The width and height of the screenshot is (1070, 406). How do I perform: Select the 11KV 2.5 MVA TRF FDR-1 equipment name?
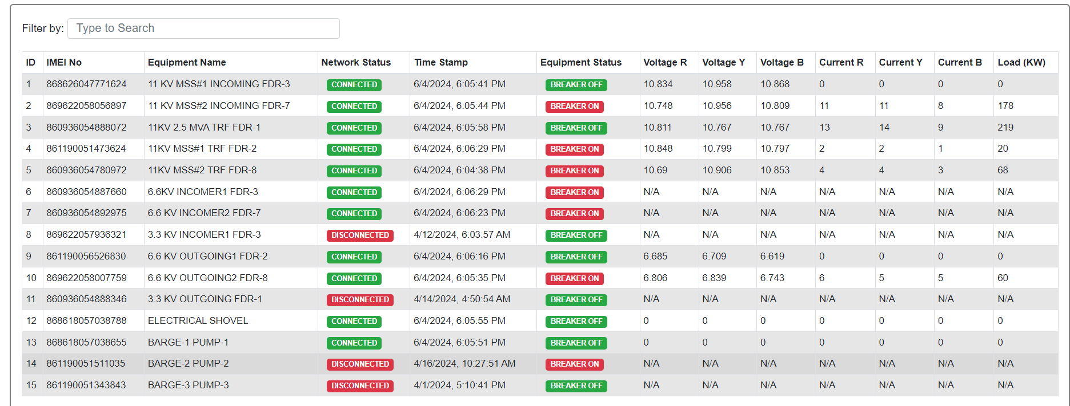(204, 128)
